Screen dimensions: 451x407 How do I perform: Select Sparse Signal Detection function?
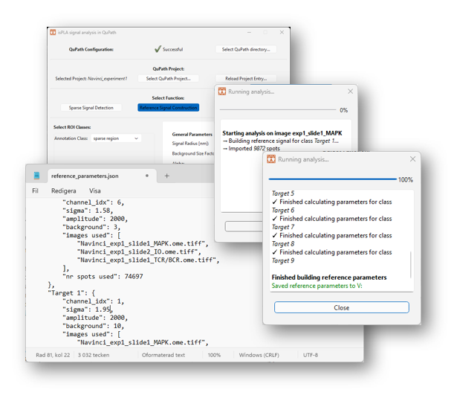click(x=91, y=108)
